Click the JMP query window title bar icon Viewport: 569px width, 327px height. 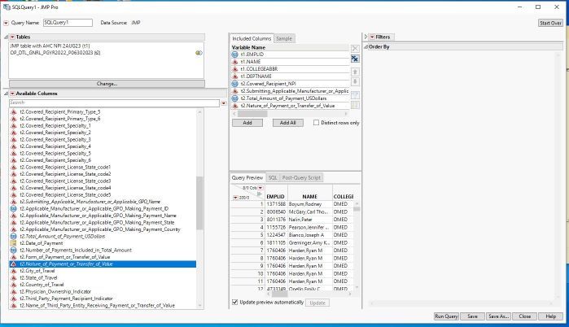click(7, 7)
